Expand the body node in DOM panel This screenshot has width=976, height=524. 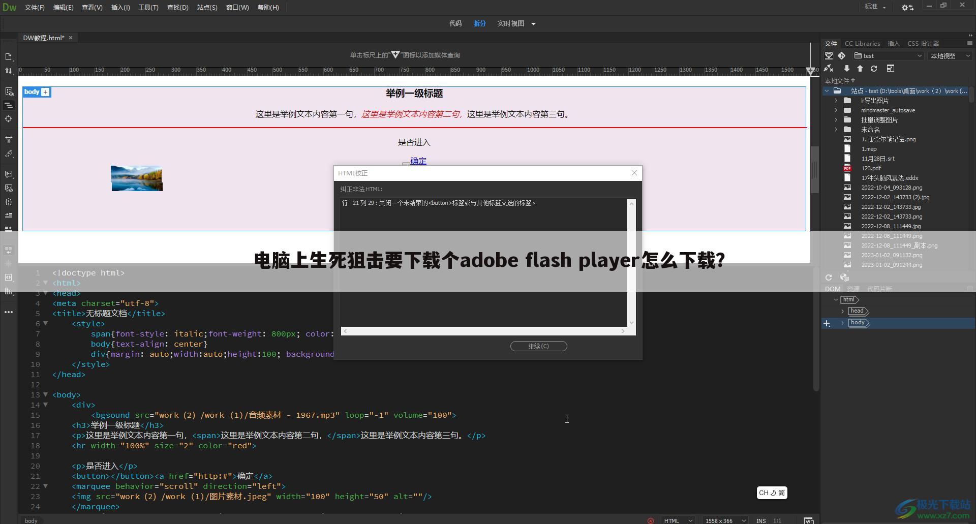pos(842,323)
